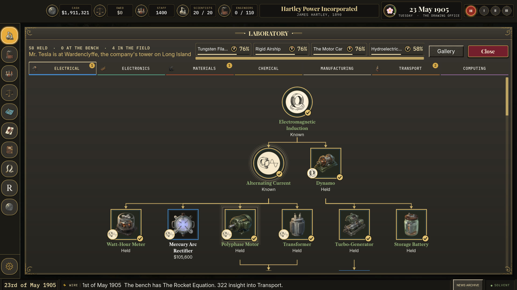Click the scientists flask icon in top bar
Viewport: 517px width, 290px height.
[x=183, y=11]
